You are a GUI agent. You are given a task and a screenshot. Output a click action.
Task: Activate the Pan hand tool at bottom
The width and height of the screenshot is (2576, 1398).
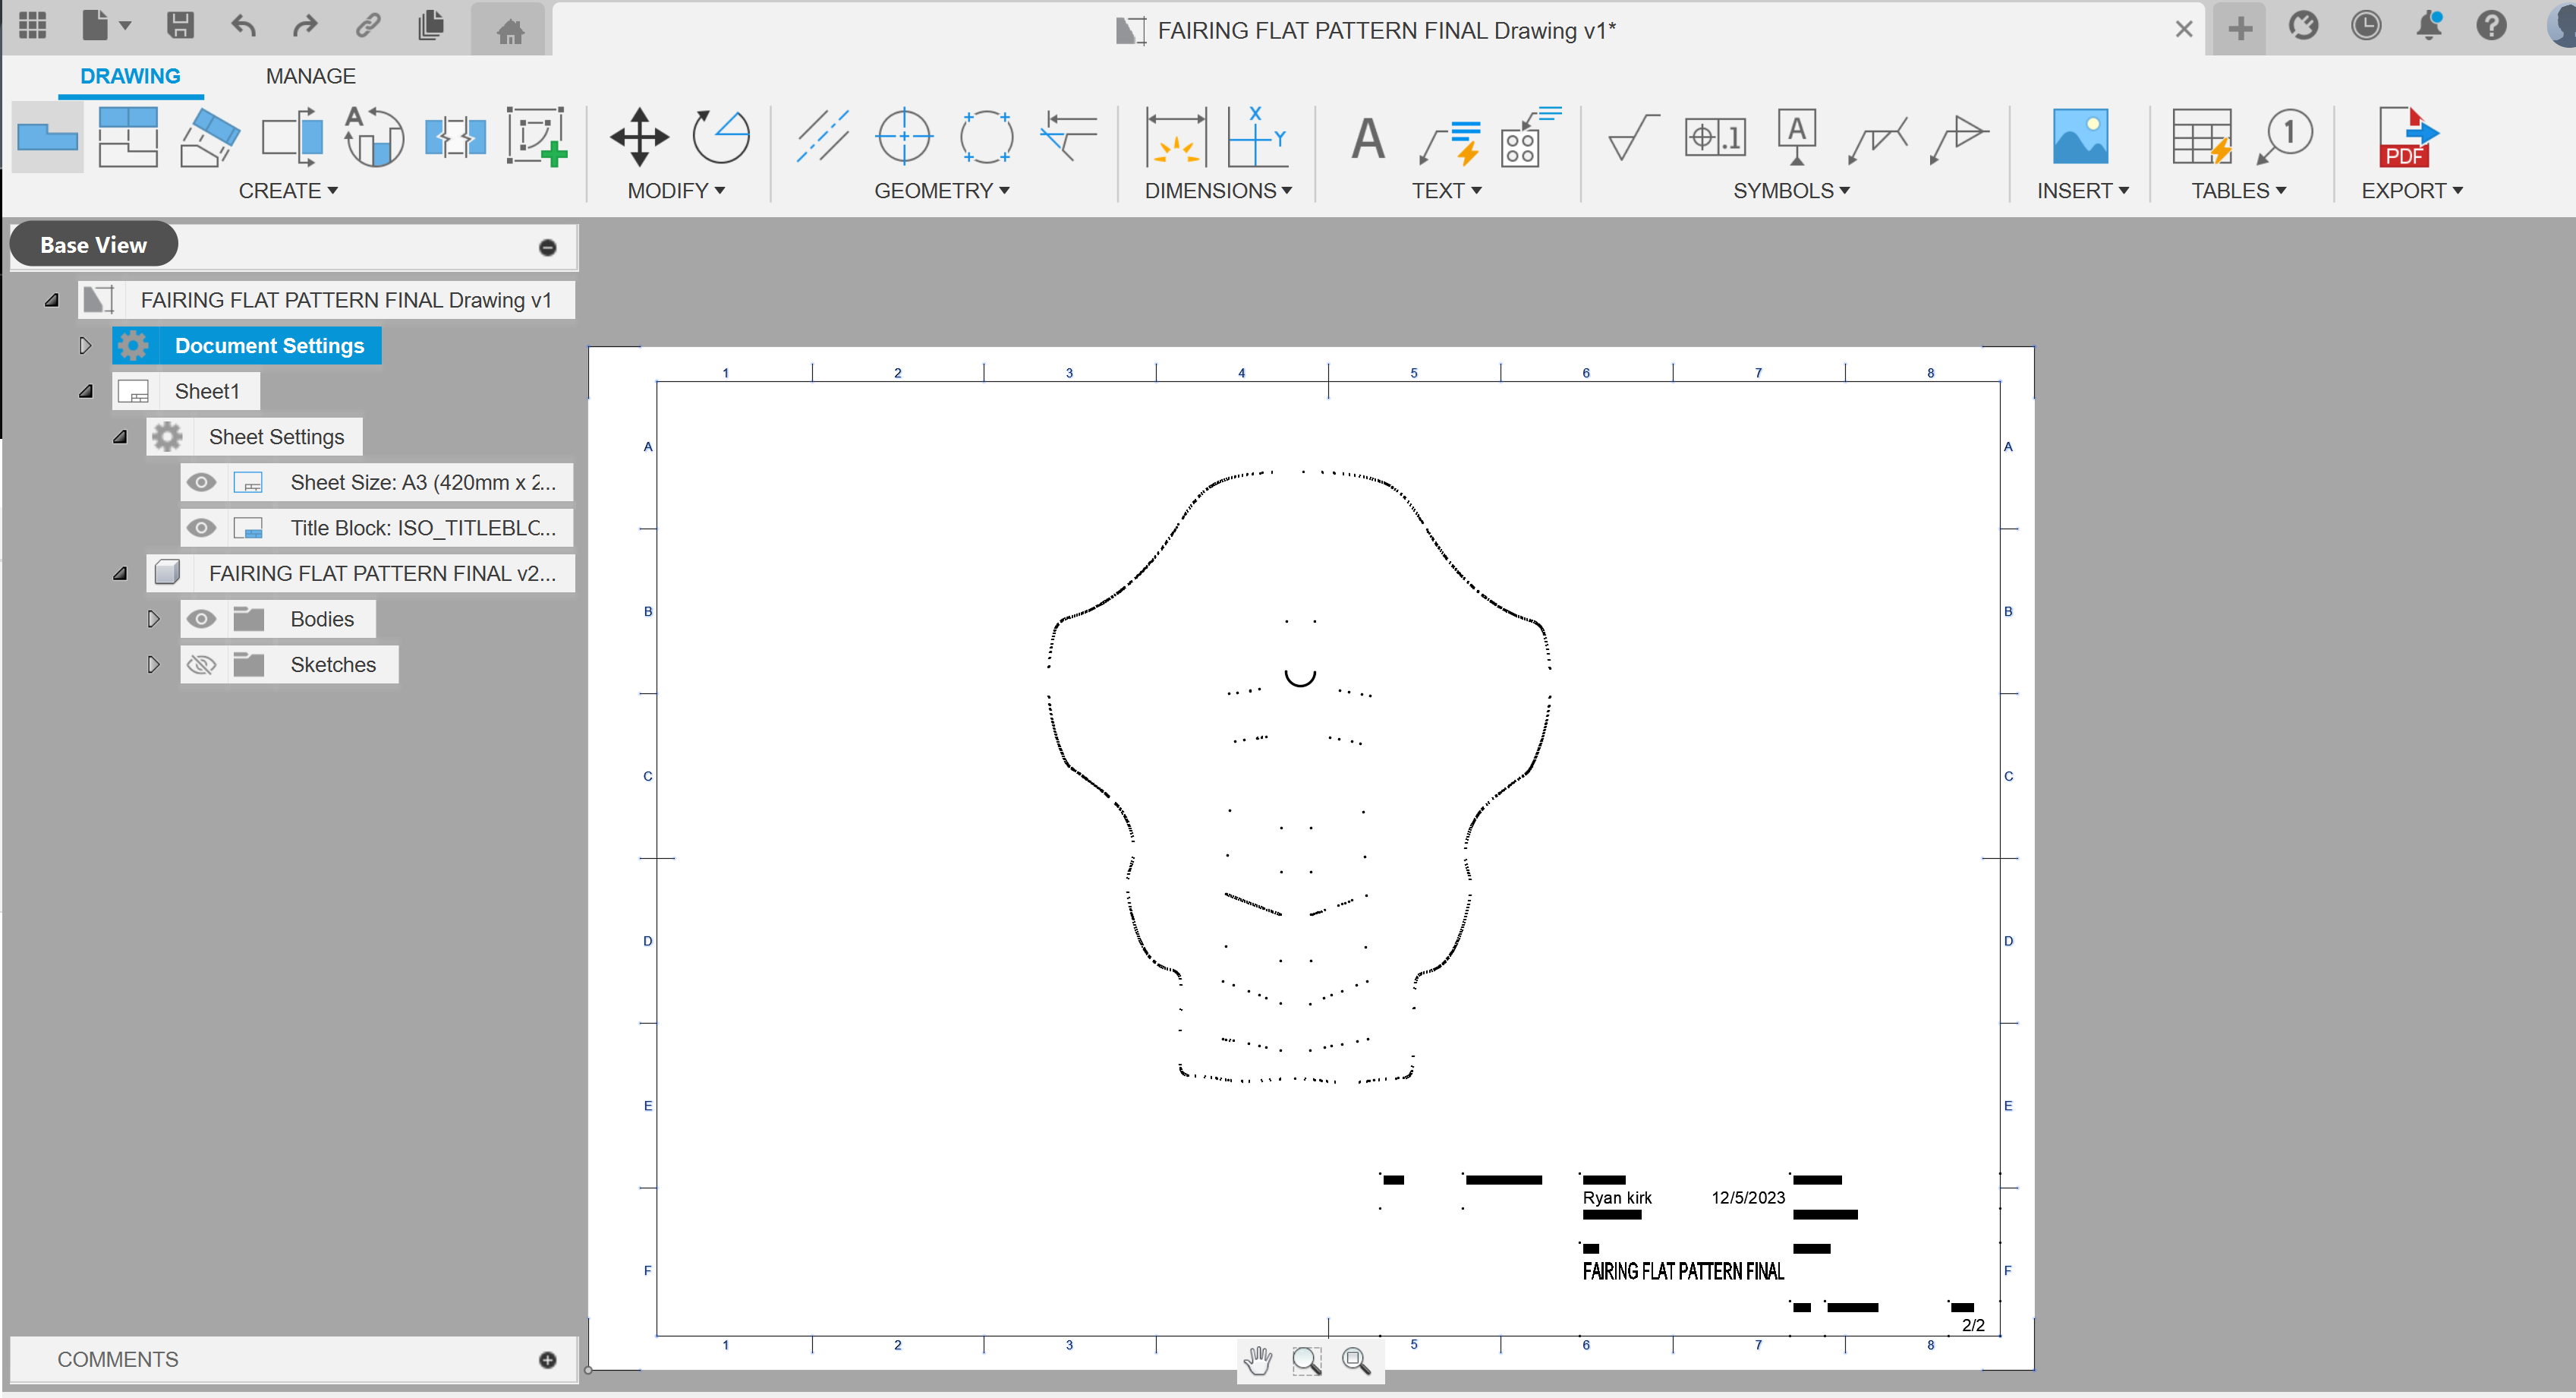tap(1257, 1361)
